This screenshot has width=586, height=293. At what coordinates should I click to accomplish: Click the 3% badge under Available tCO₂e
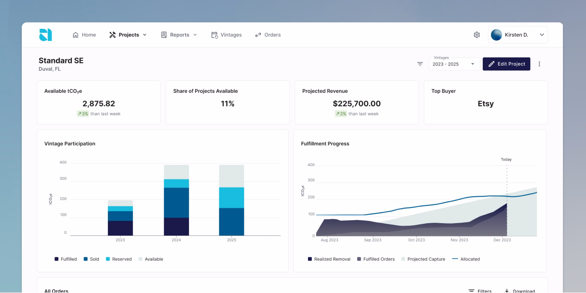[83, 114]
